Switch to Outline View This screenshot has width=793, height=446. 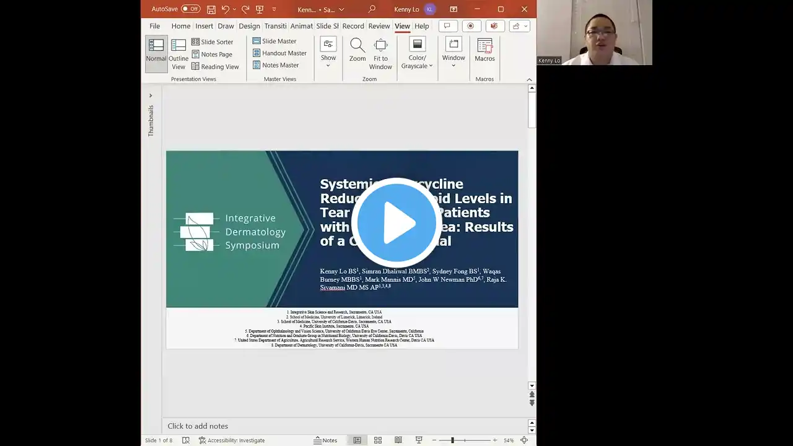(x=178, y=54)
